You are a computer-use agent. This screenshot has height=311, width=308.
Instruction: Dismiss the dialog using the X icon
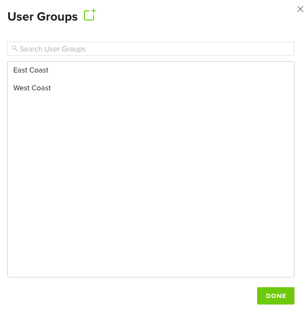pos(300,9)
